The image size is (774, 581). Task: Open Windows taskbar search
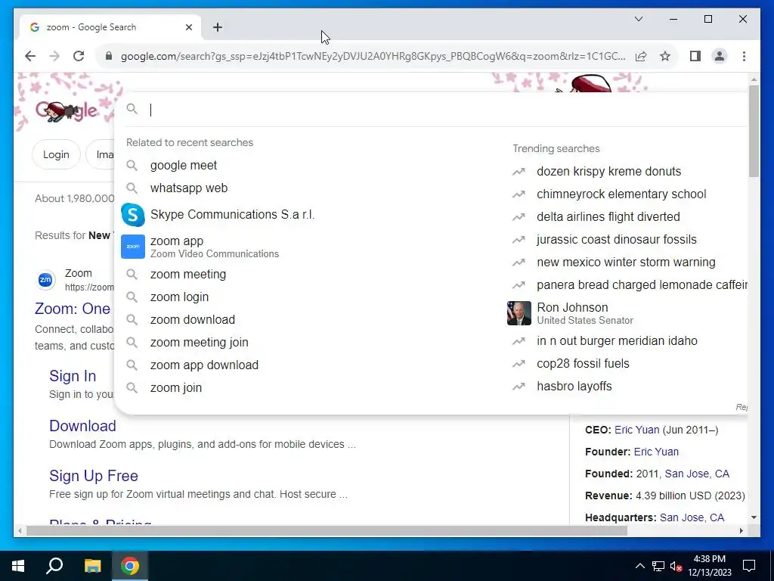click(54, 566)
